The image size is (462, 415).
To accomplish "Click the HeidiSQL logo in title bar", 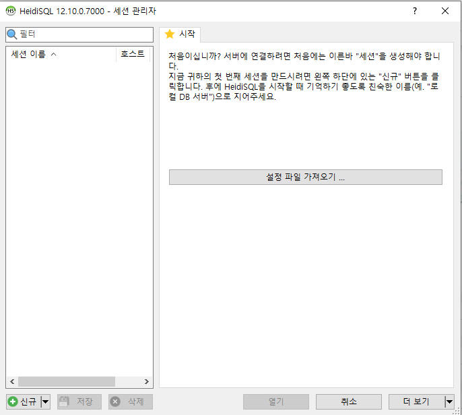I will pyautogui.click(x=11, y=11).
